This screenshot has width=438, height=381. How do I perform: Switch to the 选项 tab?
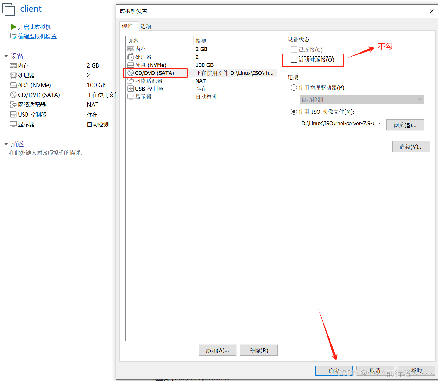pos(146,26)
